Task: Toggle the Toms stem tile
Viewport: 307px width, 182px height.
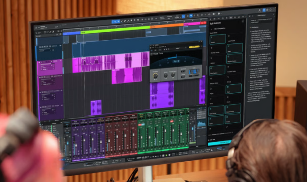Action: pyautogui.click(x=216, y=121)
